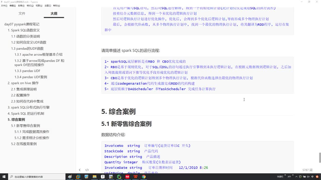321x180 pixels.
Task: Open the picture viewer app in the taskbar
Action: (x=86, y=176)
